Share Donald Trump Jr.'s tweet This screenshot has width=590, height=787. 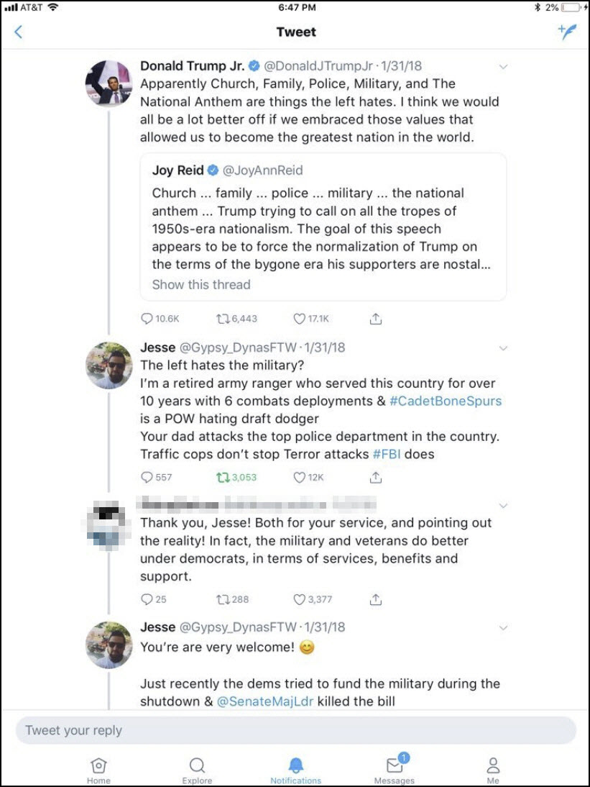click(x=375, y=319)
